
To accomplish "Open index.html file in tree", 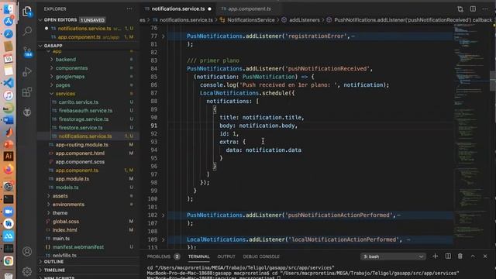I will (x=64, y=230).
